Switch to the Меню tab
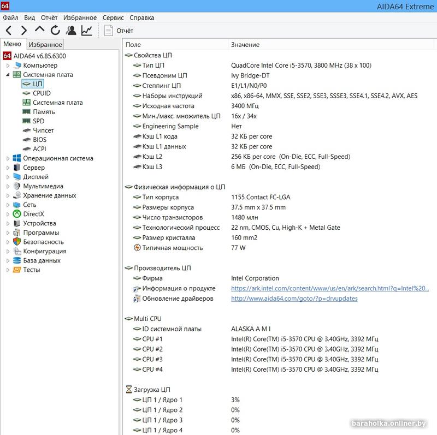The image size is (437, 435). point(13,44)
